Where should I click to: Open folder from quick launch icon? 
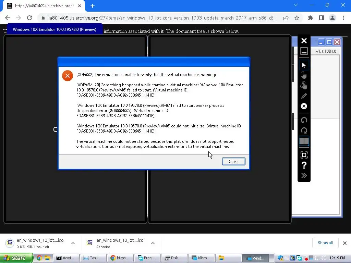(x=47, y=258)
